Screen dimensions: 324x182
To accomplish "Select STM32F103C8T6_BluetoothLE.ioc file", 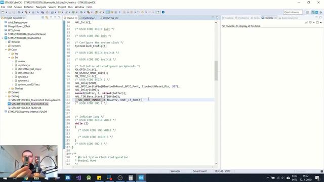I will [30, 104].
